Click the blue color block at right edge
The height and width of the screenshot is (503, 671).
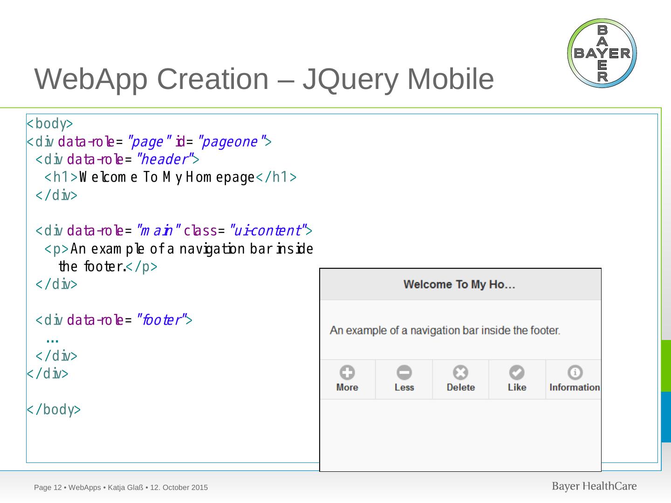point(666,417)
